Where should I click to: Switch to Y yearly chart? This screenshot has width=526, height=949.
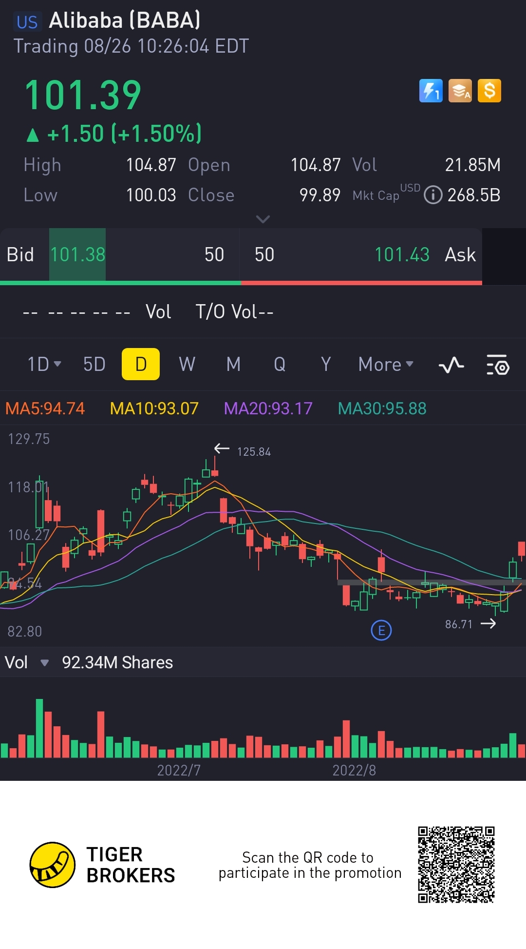[x=326, y=364]
